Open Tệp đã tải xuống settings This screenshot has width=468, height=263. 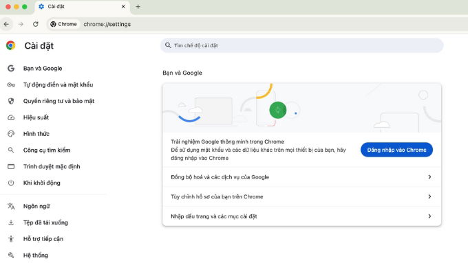point(45,222)
